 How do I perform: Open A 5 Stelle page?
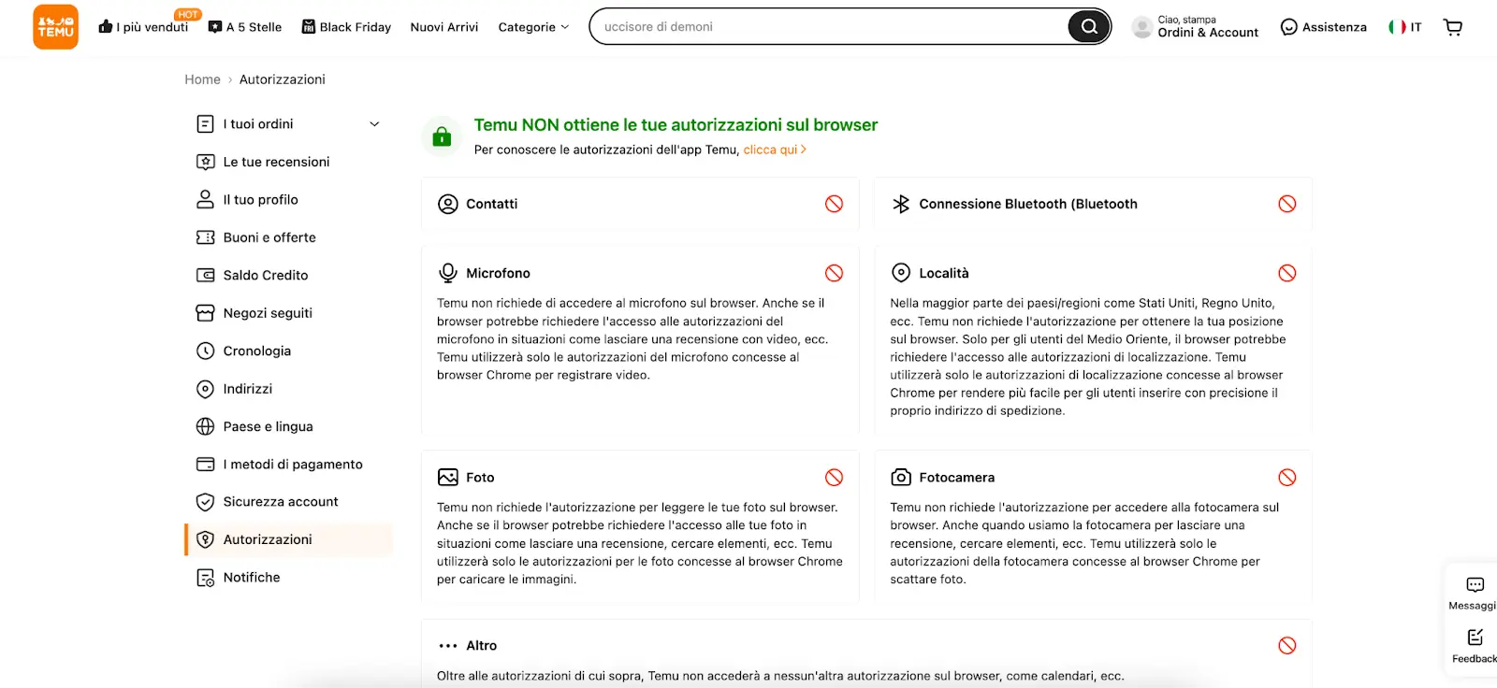coord(244,27)
